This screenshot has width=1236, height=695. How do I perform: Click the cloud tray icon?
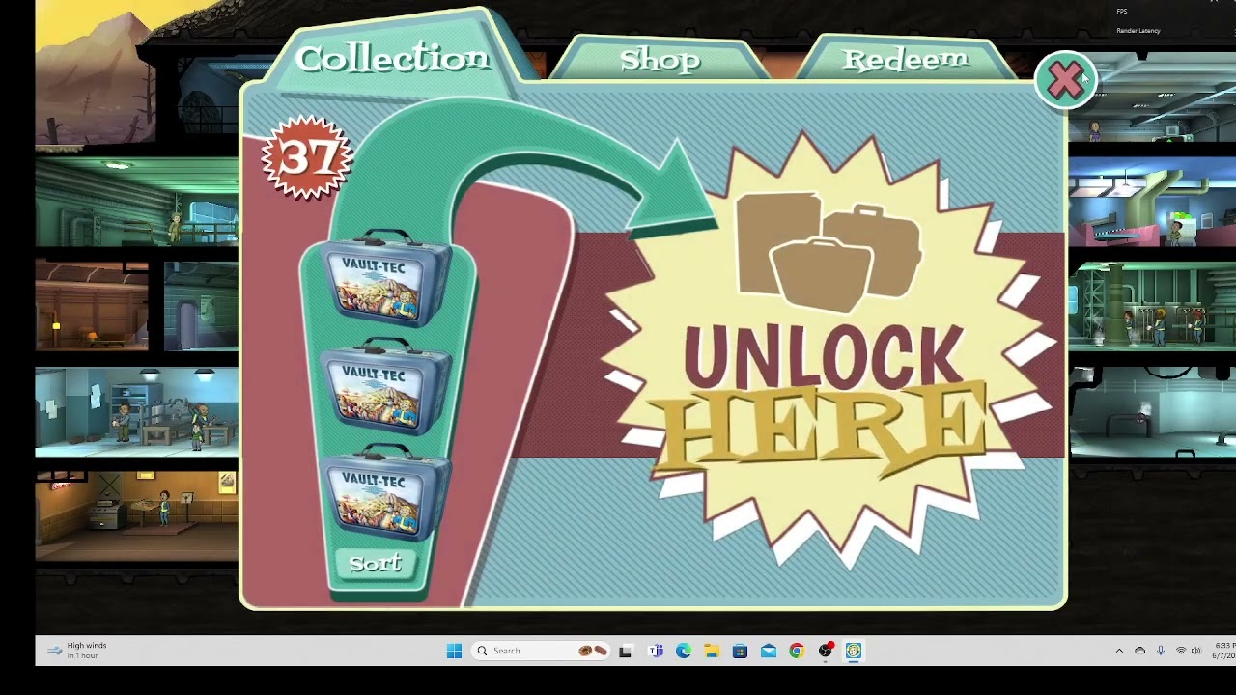(1140, 651)
